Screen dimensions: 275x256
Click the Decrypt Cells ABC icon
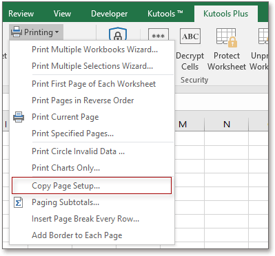pos(190,36)
